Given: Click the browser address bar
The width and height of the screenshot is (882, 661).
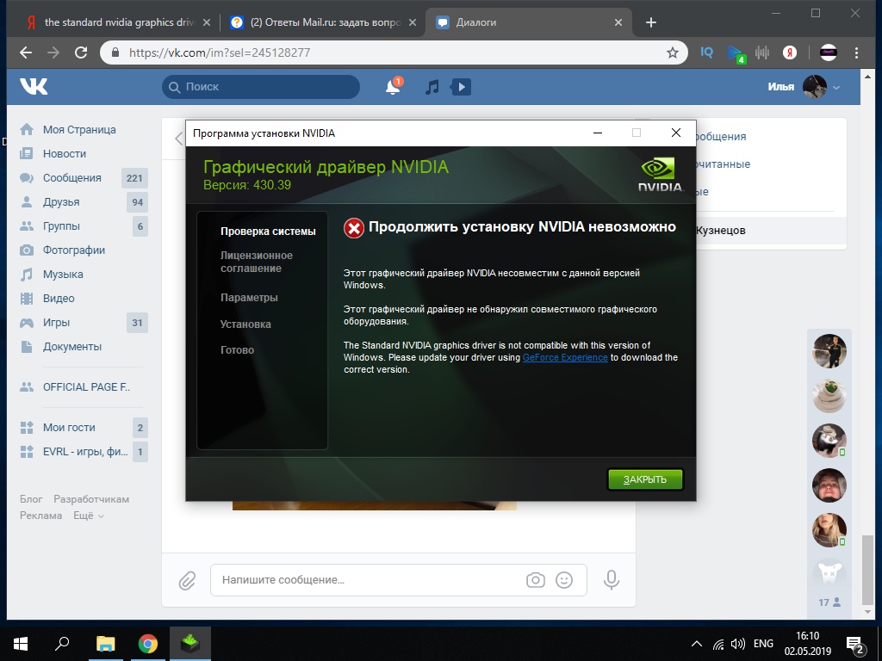Looking at the screenshot, I should coord(394,53).
